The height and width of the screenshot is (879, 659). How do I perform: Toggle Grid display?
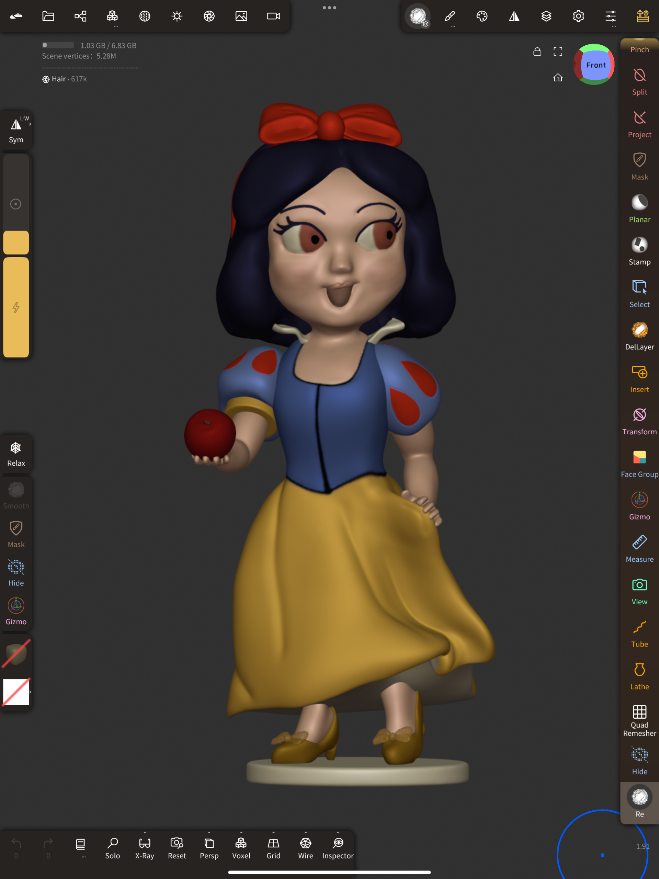tap(273, 848)
